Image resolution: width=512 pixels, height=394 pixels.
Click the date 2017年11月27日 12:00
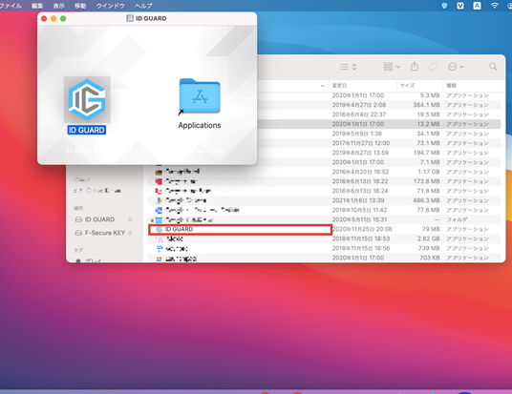pos(361,143)
